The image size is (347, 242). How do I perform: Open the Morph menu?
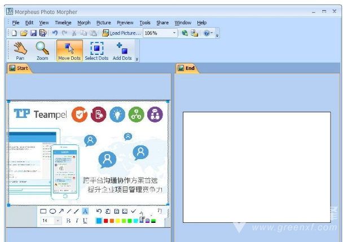[84, 23]
